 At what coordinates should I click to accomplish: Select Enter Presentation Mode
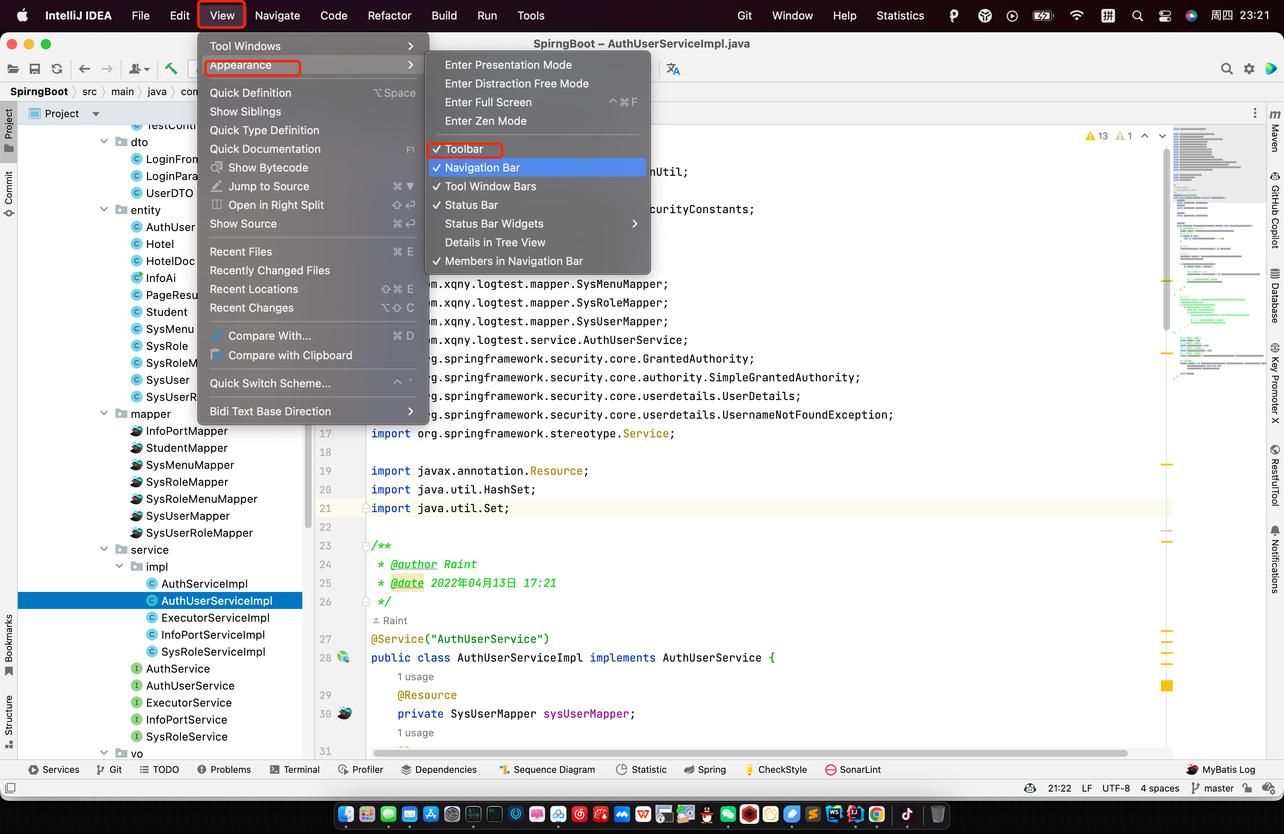(538, 65)
